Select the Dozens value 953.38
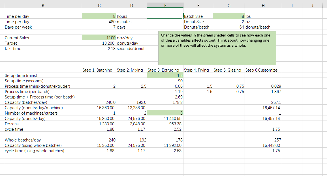 click(165, 124)
